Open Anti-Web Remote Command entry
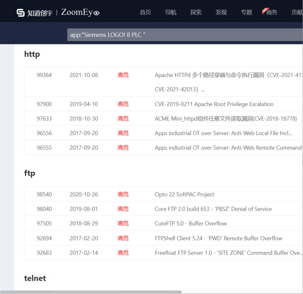 (x=228, y=147)
